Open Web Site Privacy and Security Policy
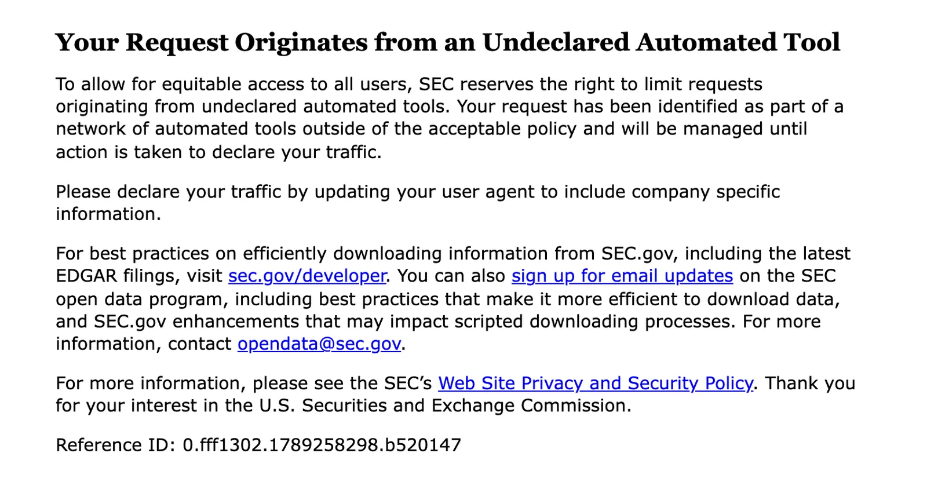The width and height of the screenshot is (927, 482). [596, 384]
